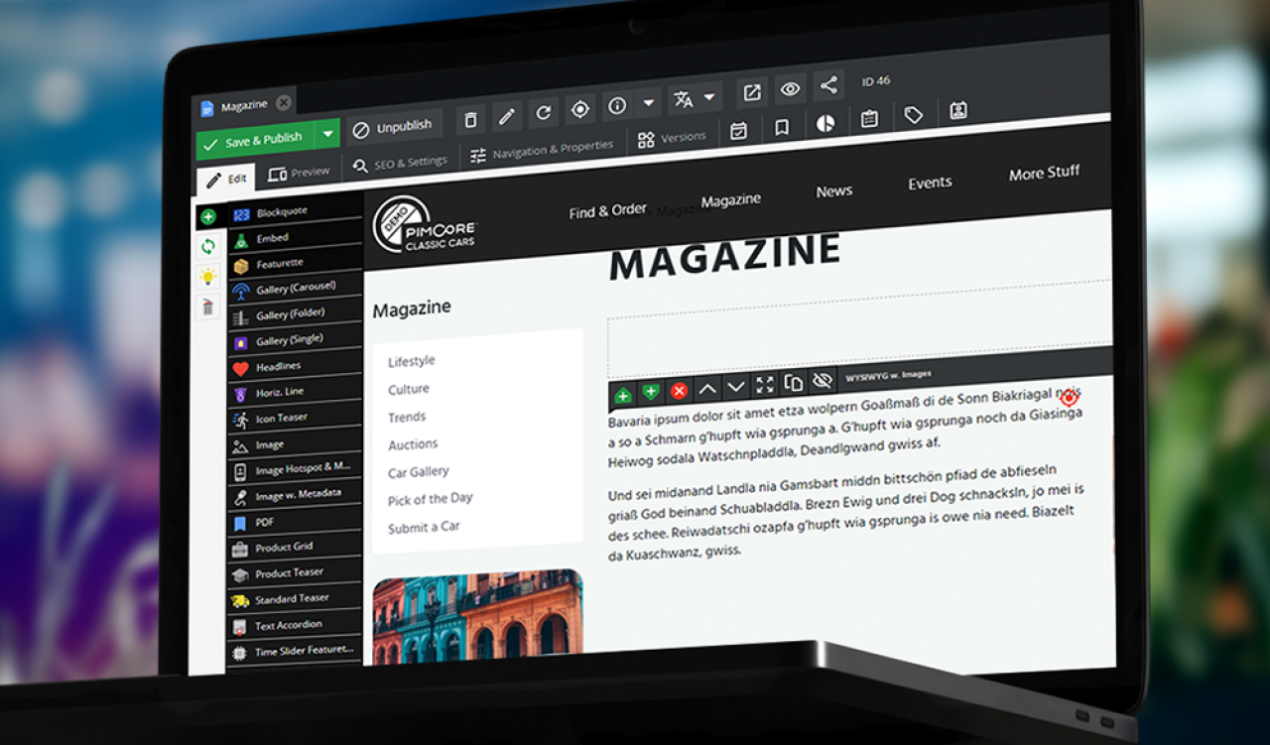
Task: Click the tag icon in the tab bar
Action: click(914, 116)
